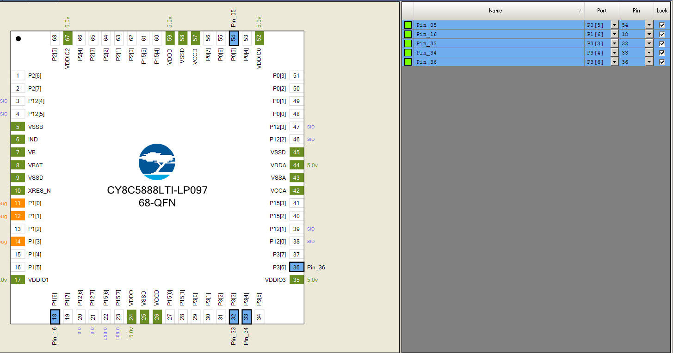The image size is (673, 353).
Task: Click debug pin 14 P1[3] box
Action: coord(18,241)
